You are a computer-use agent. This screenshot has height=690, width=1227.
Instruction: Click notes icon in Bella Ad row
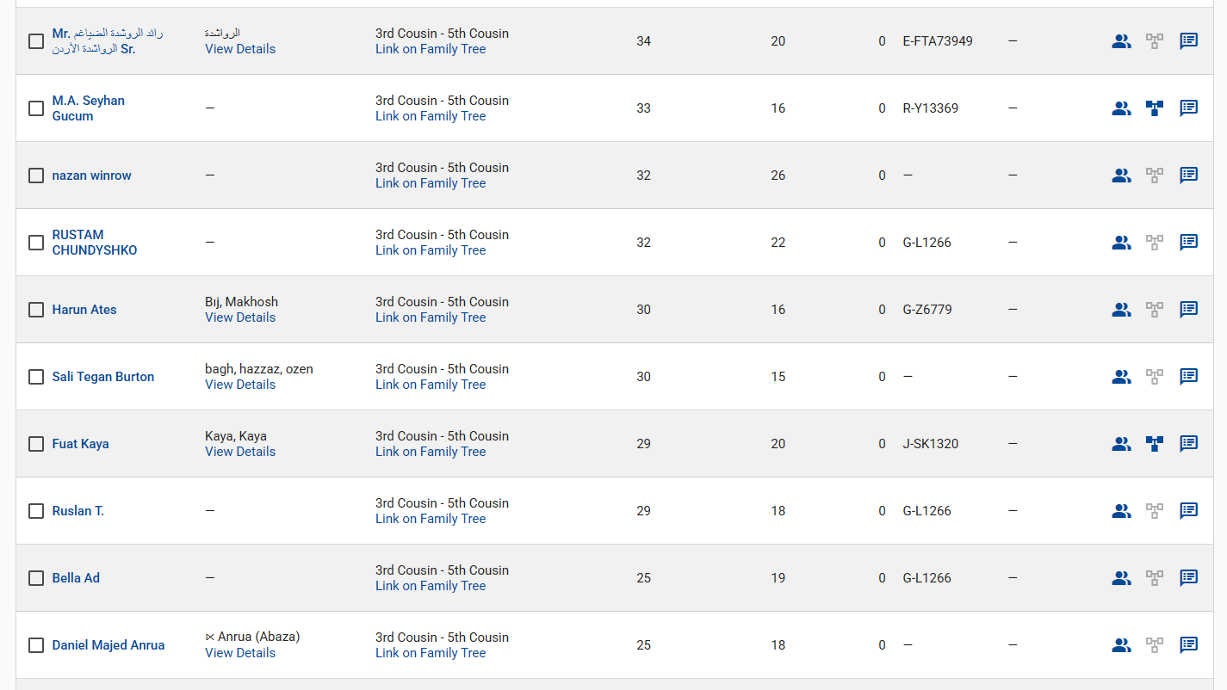[1189, 578]
